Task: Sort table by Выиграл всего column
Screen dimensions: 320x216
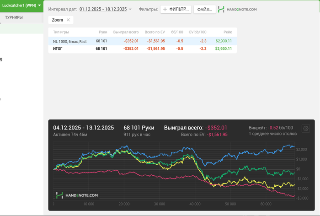Action: [x=126, y=32]
